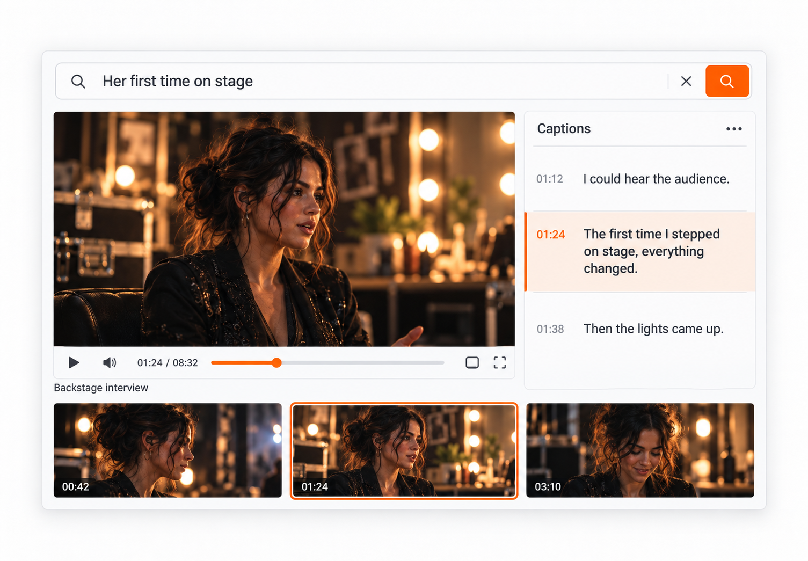
Task: Select highlighted caption 'The first time I stepped on stage'
Action: click(640, 251)
